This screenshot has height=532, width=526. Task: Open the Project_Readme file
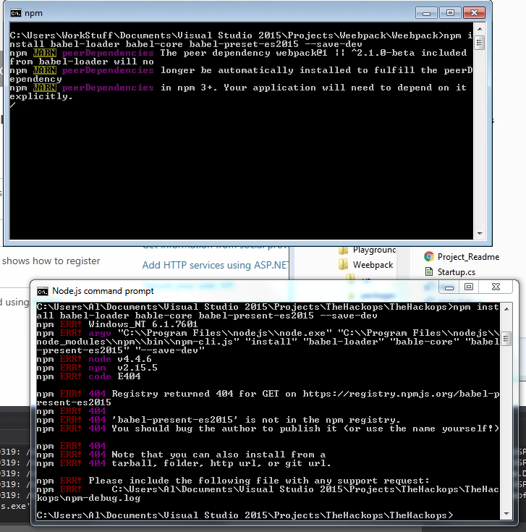click(468, 257)
